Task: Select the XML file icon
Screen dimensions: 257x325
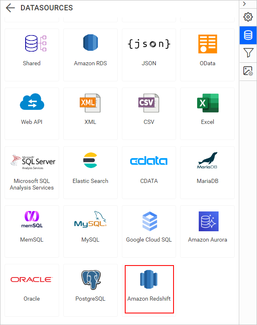Action: pyautogui.click(x=90, y=103)
